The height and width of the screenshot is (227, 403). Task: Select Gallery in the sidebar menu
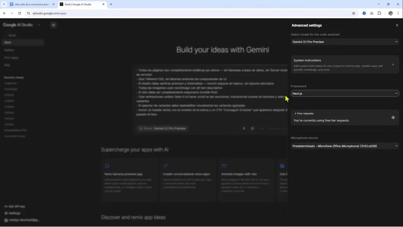(9, 50)
